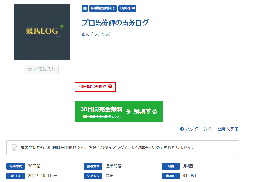Click the mail envelope badge icon
This screenshot has height=182, width=255.
(x=85, y=8)
